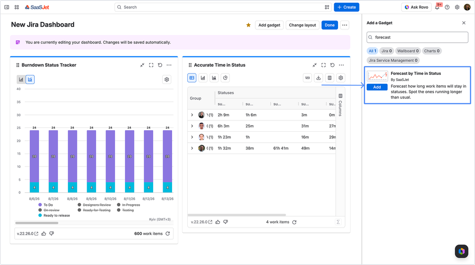Switch Burndown to bar chart view
475x265 pixels.
click(x=21, y=80)
